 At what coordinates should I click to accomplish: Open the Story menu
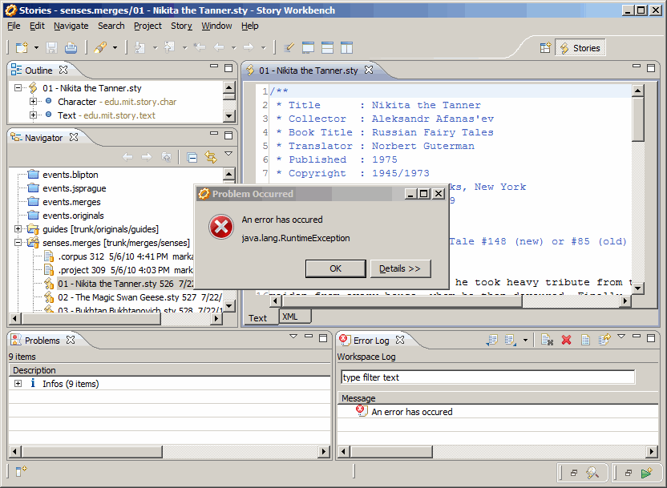pos(181,26)
